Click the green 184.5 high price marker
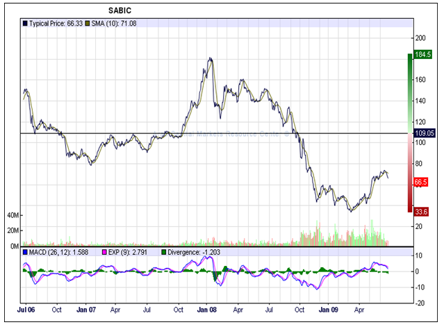Image resolution: width=444 pixels, height=327 pixels. [x=419, y=53]
